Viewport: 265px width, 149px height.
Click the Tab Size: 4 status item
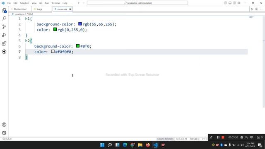pos(195,139)
